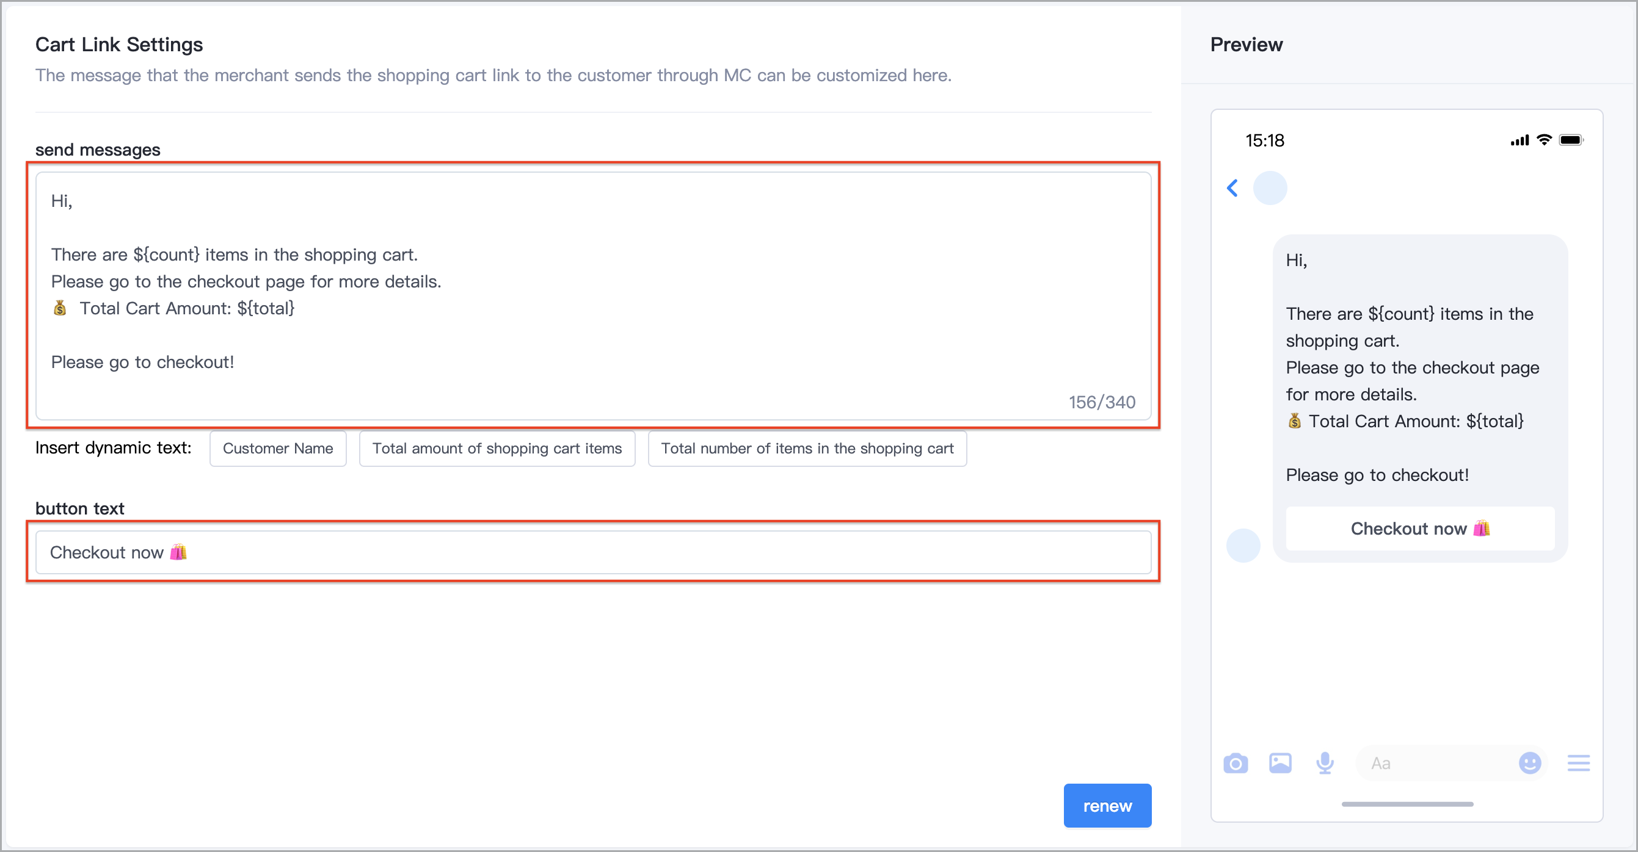This screenshot has height=852, width=1638.
Task: Click the sender avatar beside the chat bubble
Action: [1243, 546]
